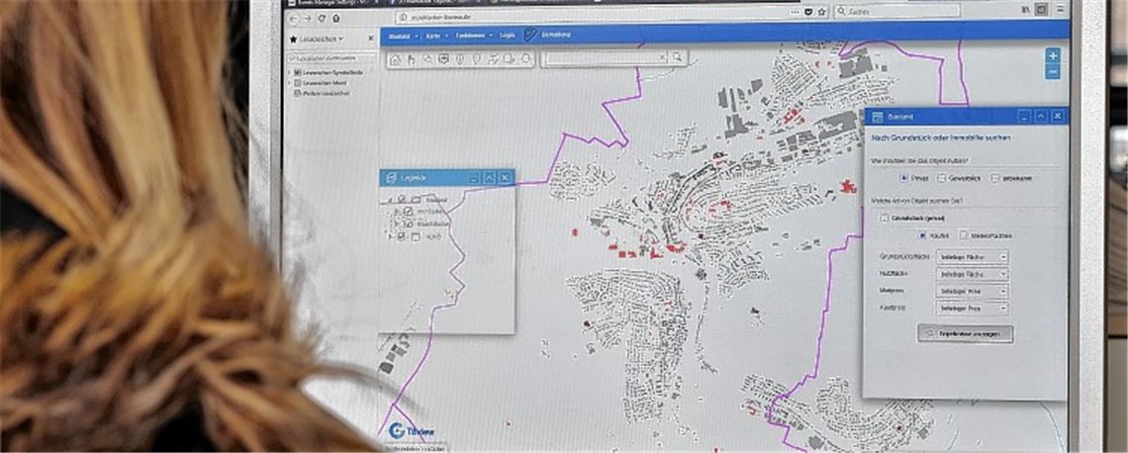1128x453 pixels.
Task: Select the Privat radio option
Action: tap(903, 177)
